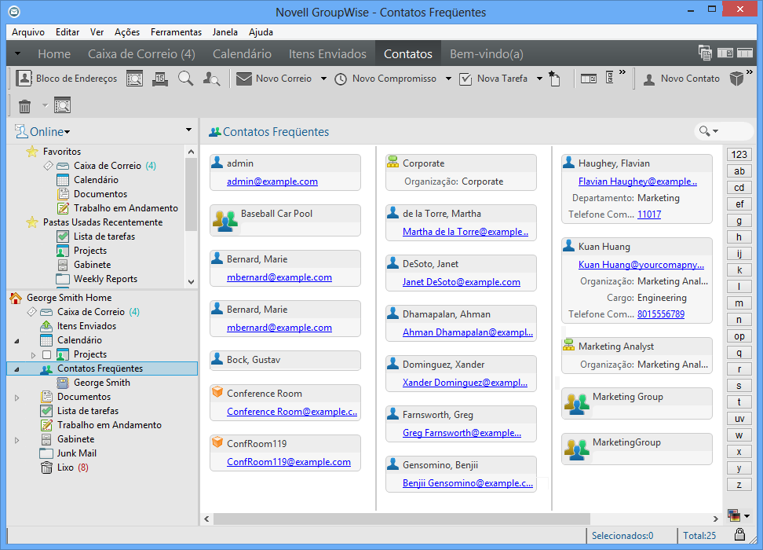Click the Novo Compromisso clock icon

341,79
